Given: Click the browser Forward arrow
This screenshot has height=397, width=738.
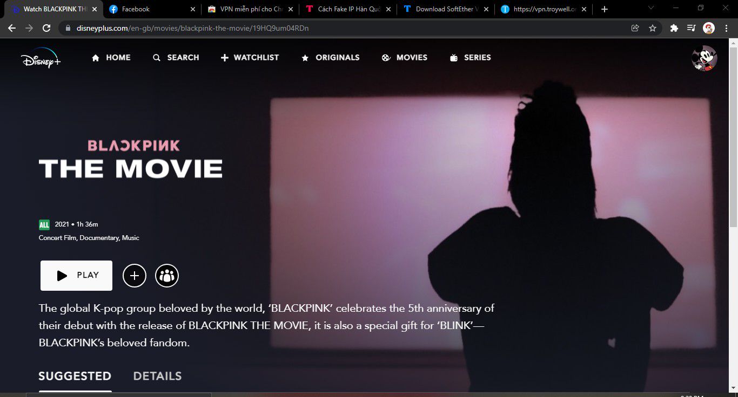Looking at the screenshot, I should pyautogui.click(x=29, y=28).
